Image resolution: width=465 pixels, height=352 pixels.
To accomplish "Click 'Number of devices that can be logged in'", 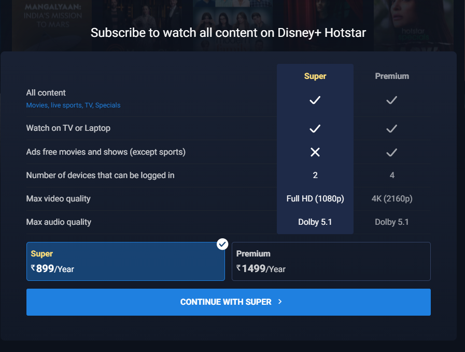I will tap(100, 175).
